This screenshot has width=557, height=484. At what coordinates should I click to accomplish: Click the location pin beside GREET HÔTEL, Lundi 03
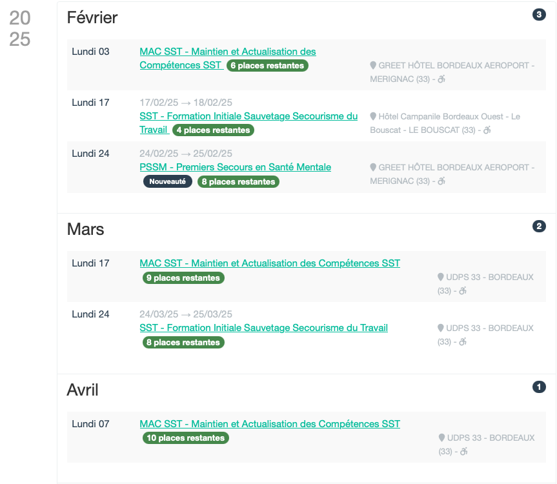[373, 65]
